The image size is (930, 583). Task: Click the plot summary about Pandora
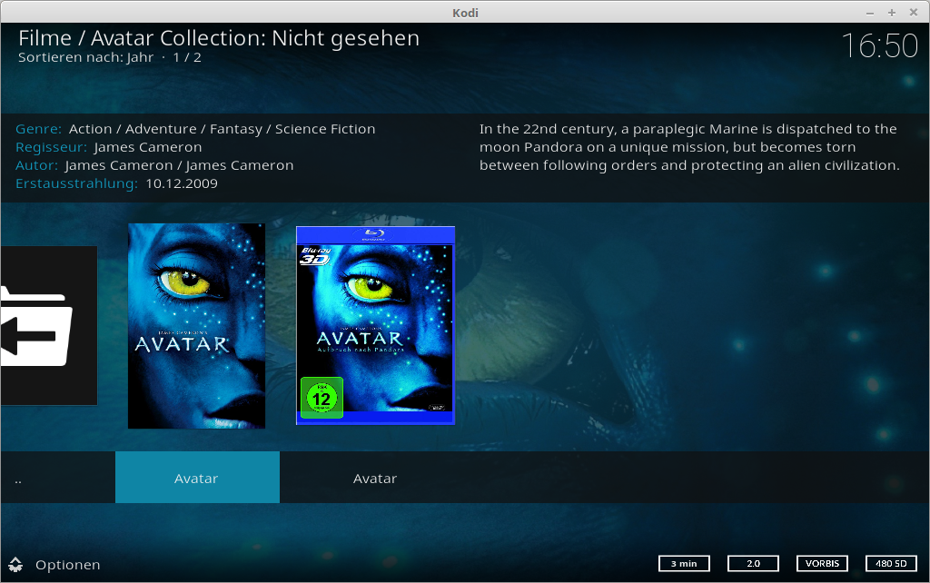pos(689,147)
